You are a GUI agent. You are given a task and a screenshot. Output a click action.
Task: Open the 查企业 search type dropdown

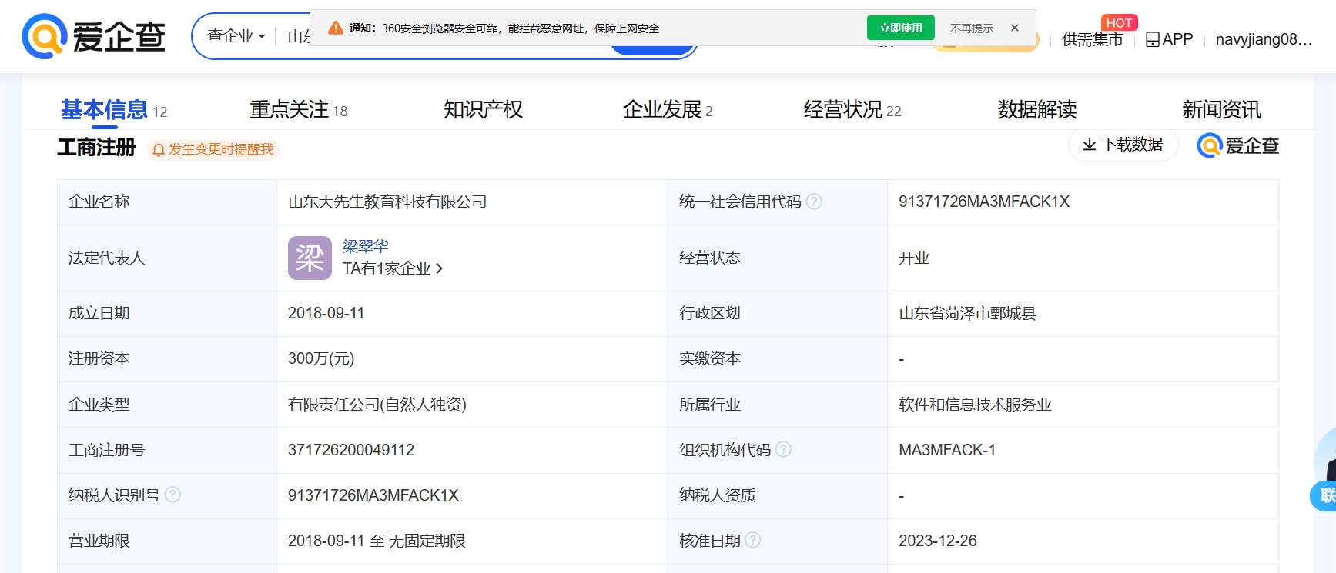pos(236,36)
